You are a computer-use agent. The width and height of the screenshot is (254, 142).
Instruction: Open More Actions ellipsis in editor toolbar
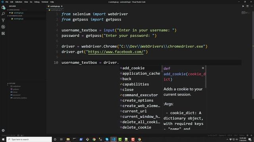click(252, 6)
